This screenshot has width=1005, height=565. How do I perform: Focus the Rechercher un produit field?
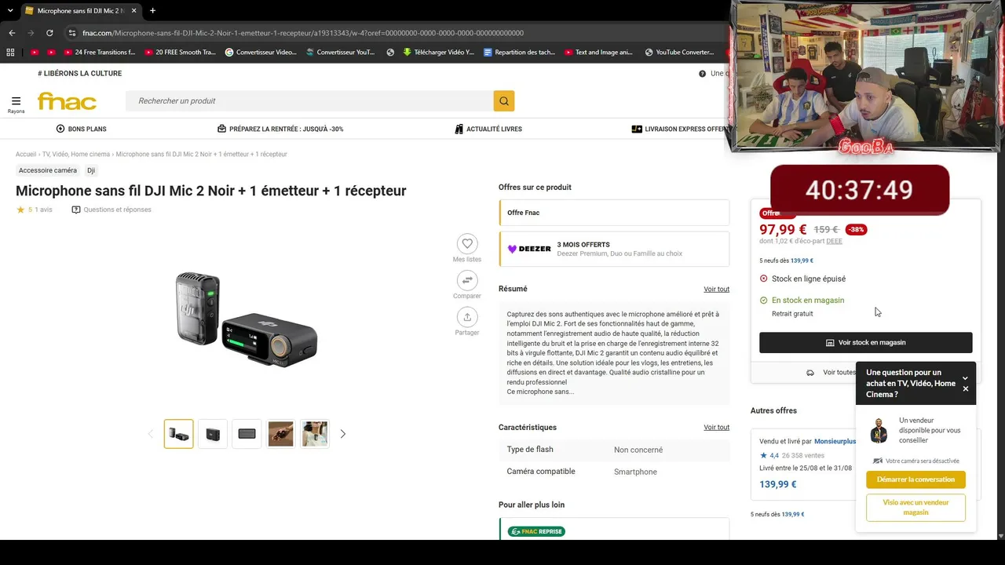(x=309, y=100)
